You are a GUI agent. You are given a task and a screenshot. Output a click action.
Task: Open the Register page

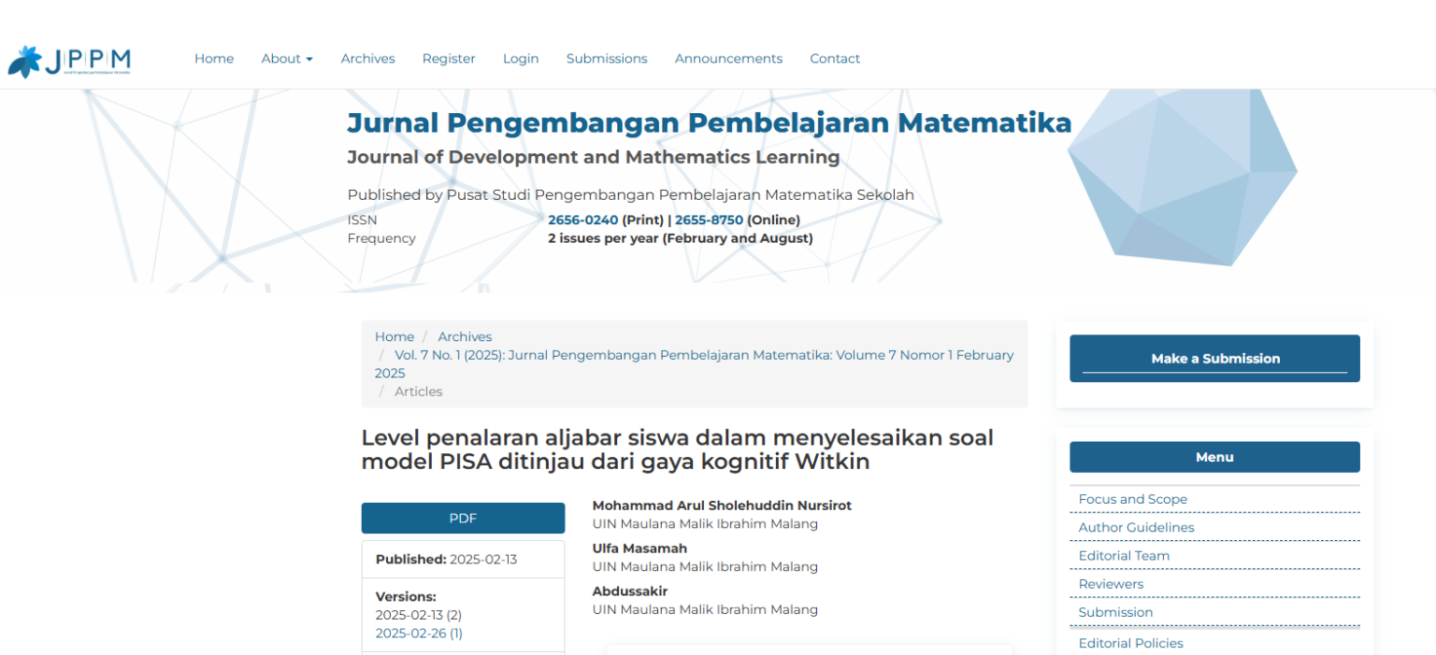point(449,58)
